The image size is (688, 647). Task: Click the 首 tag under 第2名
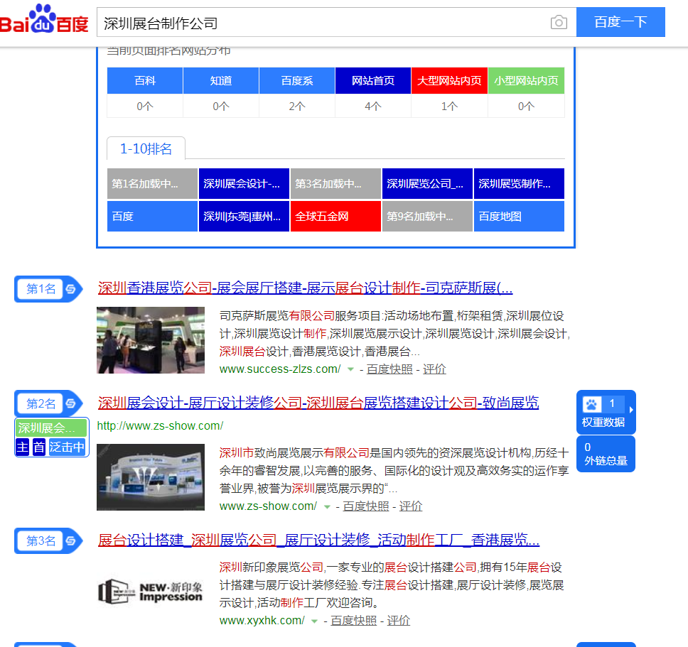pyautogui.click(x=39, y=447)
